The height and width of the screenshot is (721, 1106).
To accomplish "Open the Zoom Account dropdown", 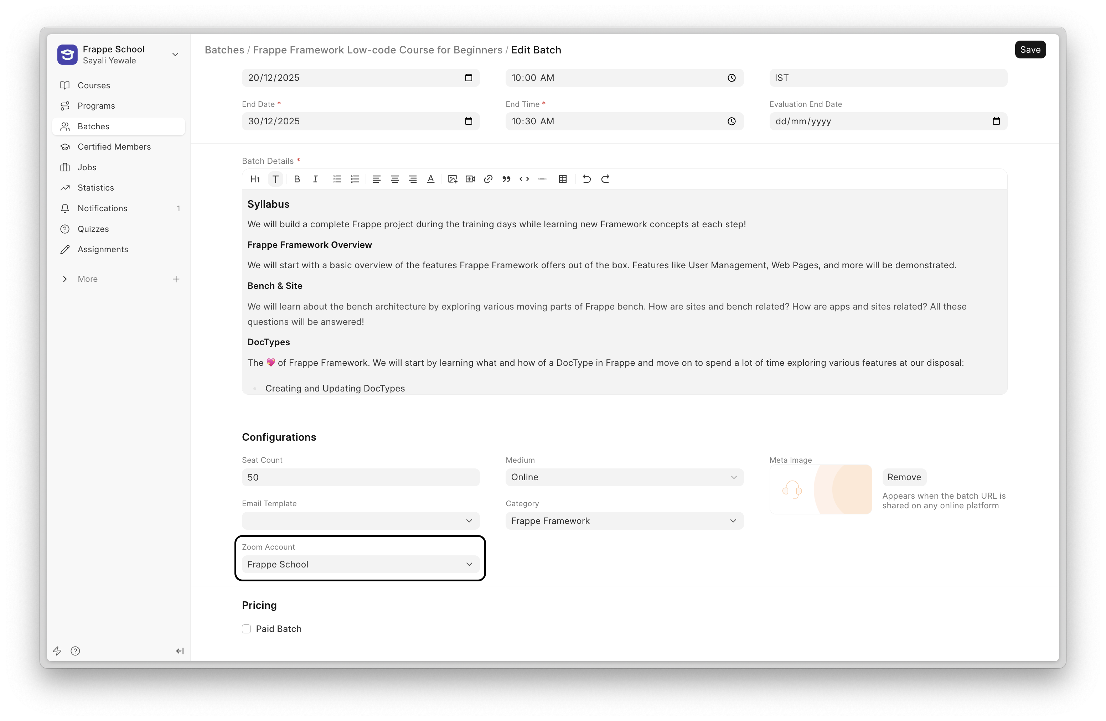I will [x=361, y=564].
